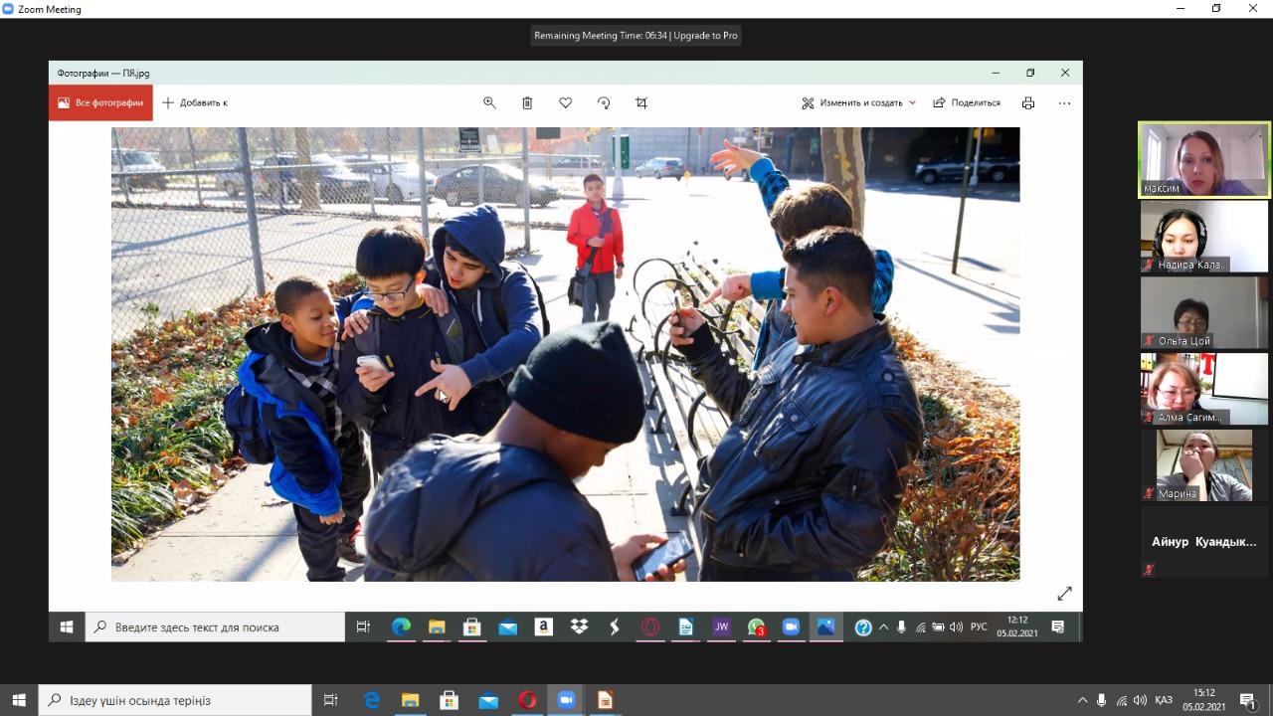This screenshot has width=1273, height=716.
Task: Open the three-dots more options menu
Action: [x=1064, y=102]
